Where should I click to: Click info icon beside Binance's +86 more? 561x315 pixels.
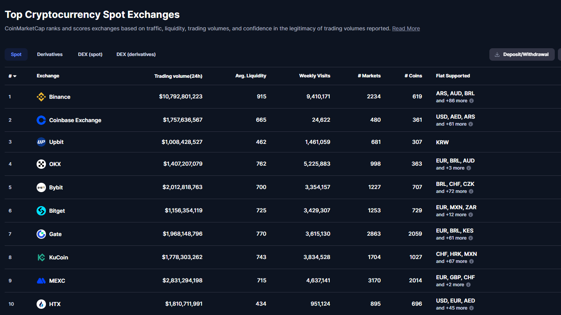471,101
